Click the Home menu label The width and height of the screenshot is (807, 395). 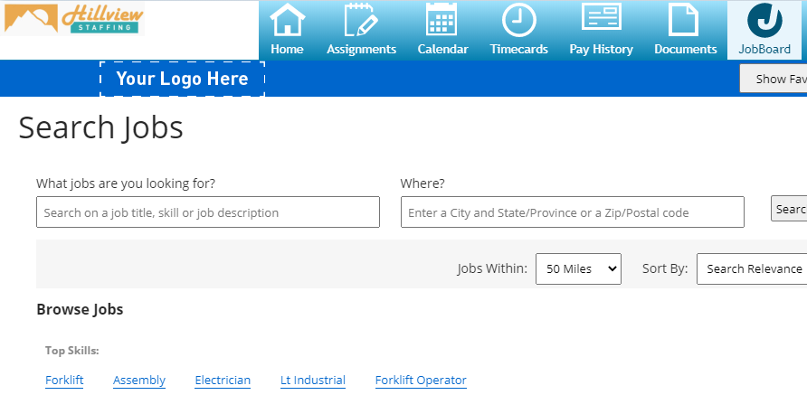click(287, 50)
